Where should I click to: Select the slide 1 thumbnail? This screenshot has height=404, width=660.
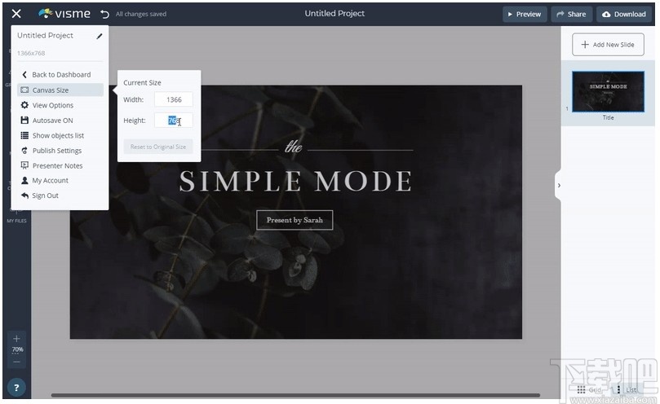608,92
